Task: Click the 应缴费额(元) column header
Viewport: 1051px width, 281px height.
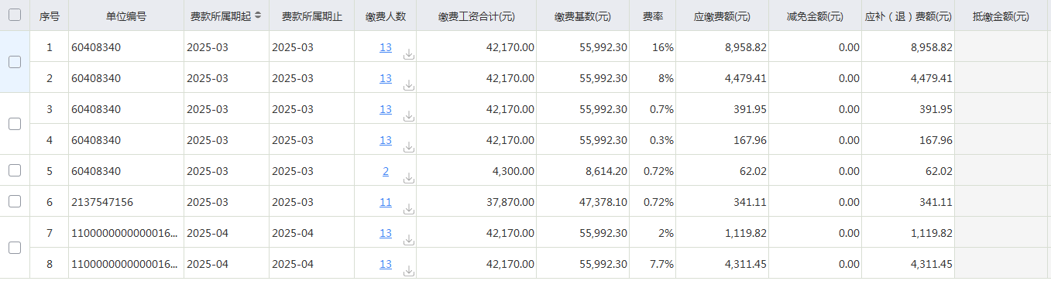Action: (722, 16)
